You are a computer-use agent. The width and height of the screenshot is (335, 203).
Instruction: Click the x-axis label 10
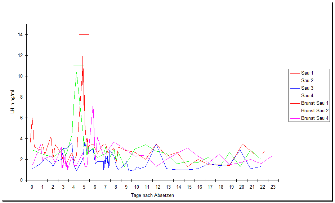[137, 187]
